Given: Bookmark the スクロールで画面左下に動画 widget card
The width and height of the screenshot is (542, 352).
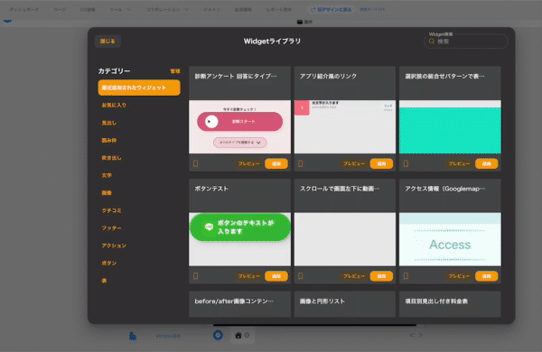Looking at the screenshot, I should [x=301, y=276].
